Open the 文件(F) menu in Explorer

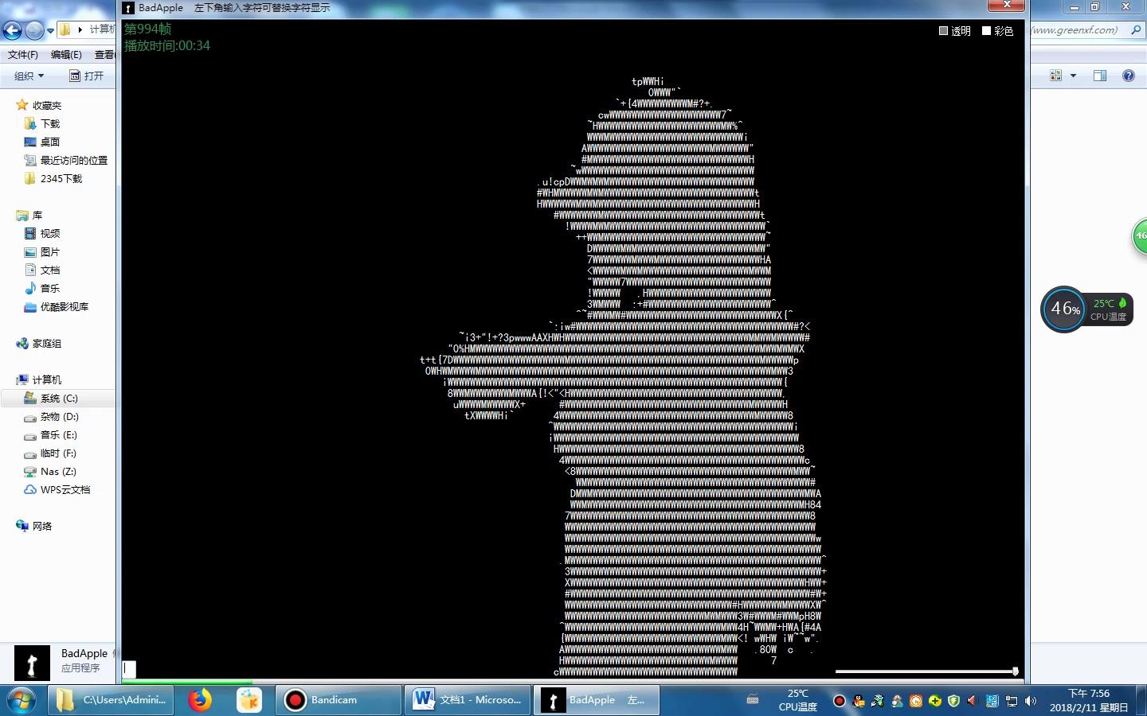pos(23,55)
